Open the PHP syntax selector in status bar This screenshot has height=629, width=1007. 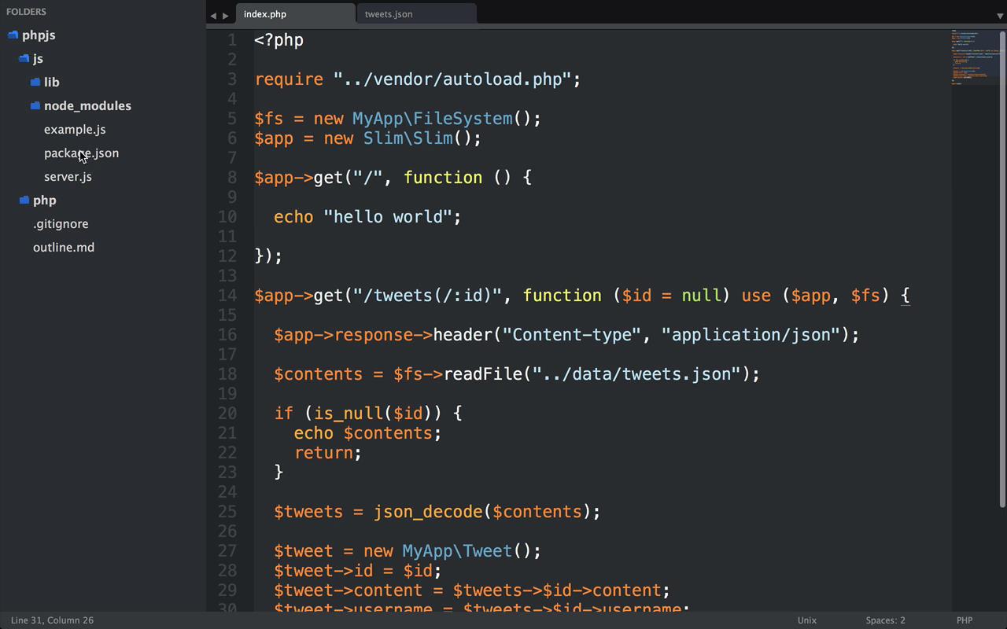coord(965,620)
